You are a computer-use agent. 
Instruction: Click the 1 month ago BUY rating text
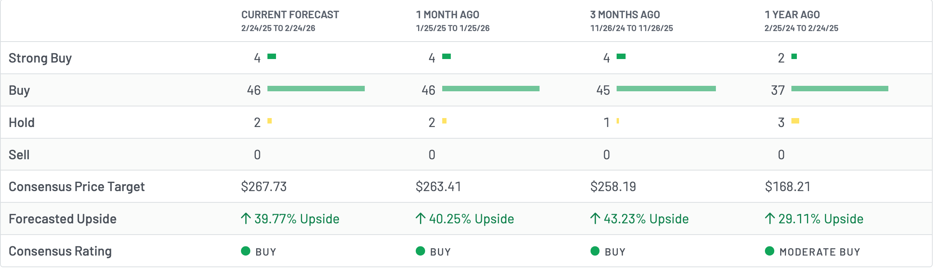click(441, 252)
